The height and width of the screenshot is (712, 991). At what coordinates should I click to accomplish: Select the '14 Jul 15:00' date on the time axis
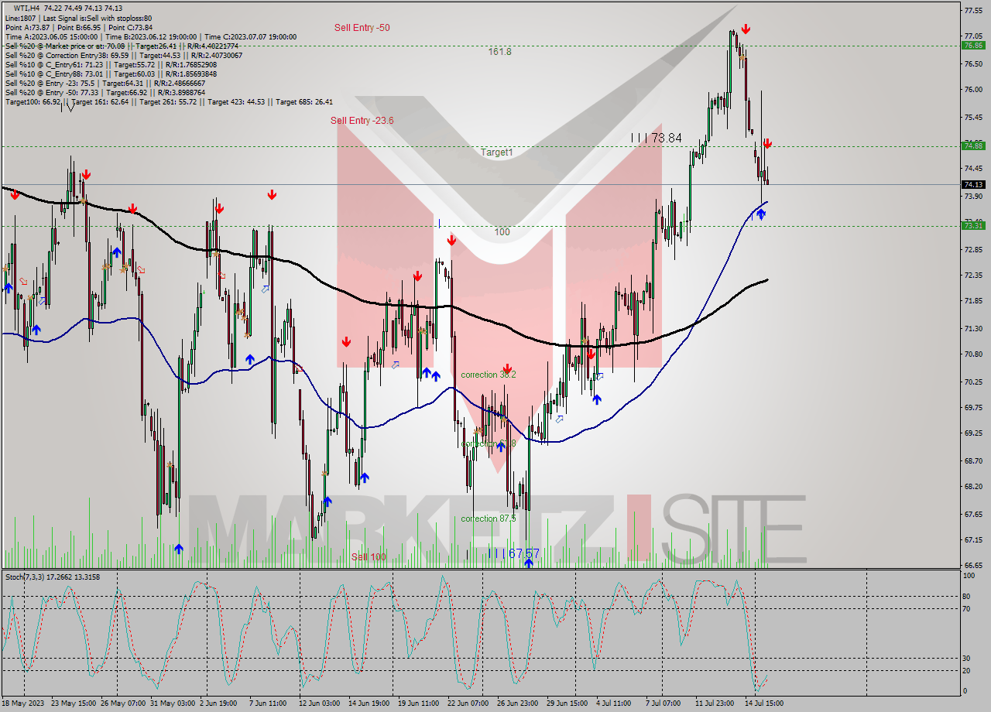763,703
